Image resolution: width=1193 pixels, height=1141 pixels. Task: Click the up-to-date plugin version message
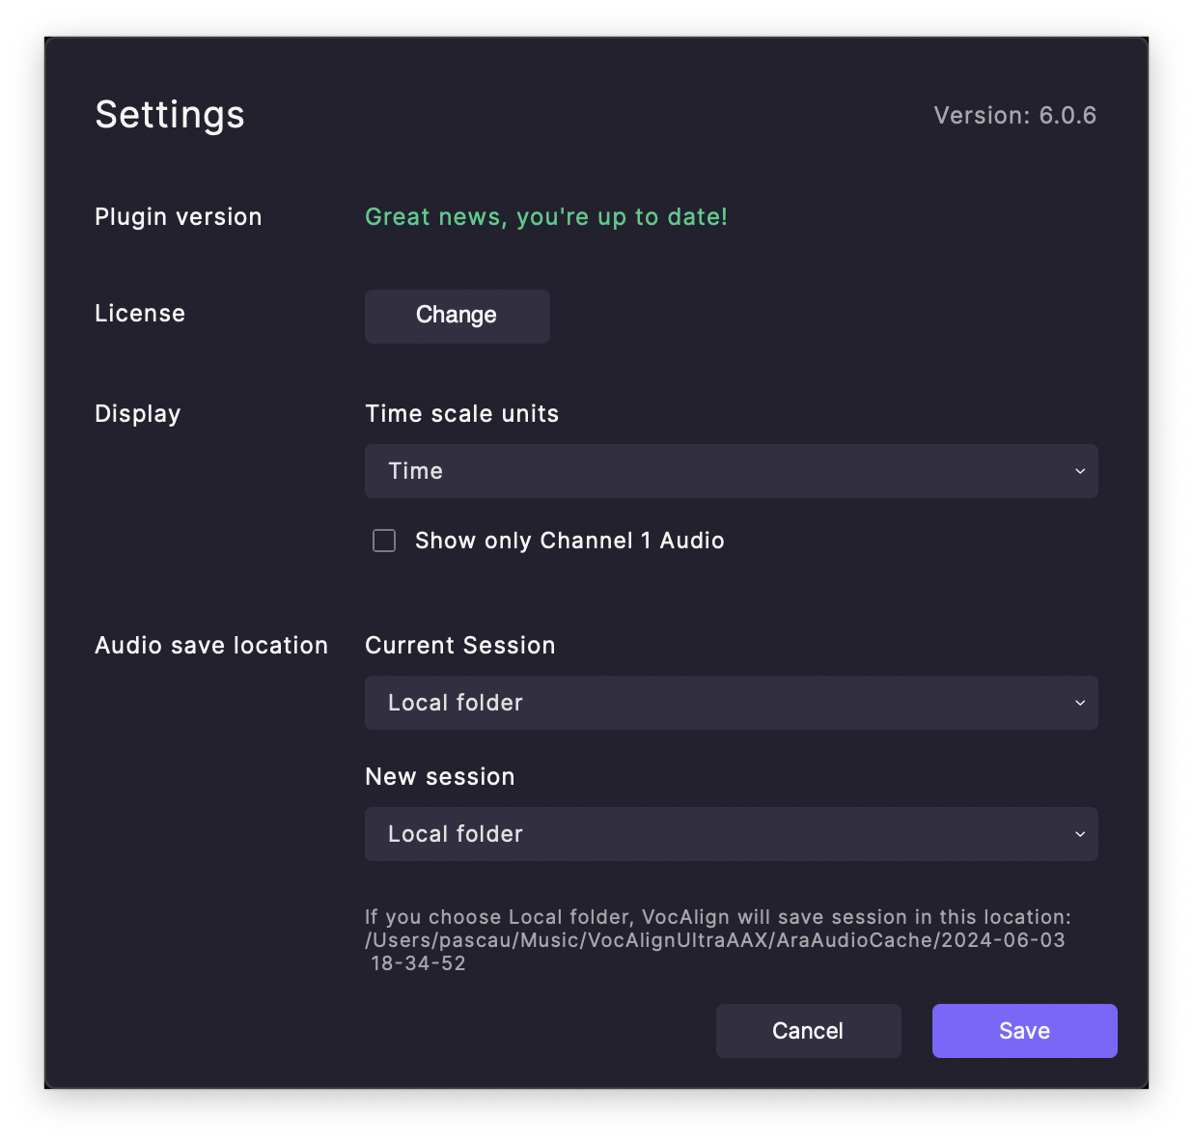pos(545,216)
